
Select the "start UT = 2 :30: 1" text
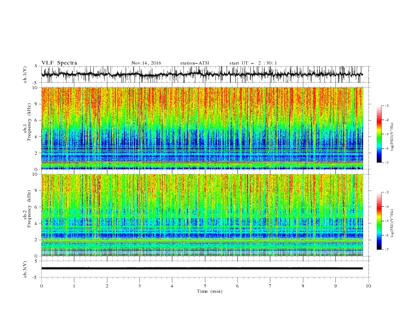(x=253, y=63)
